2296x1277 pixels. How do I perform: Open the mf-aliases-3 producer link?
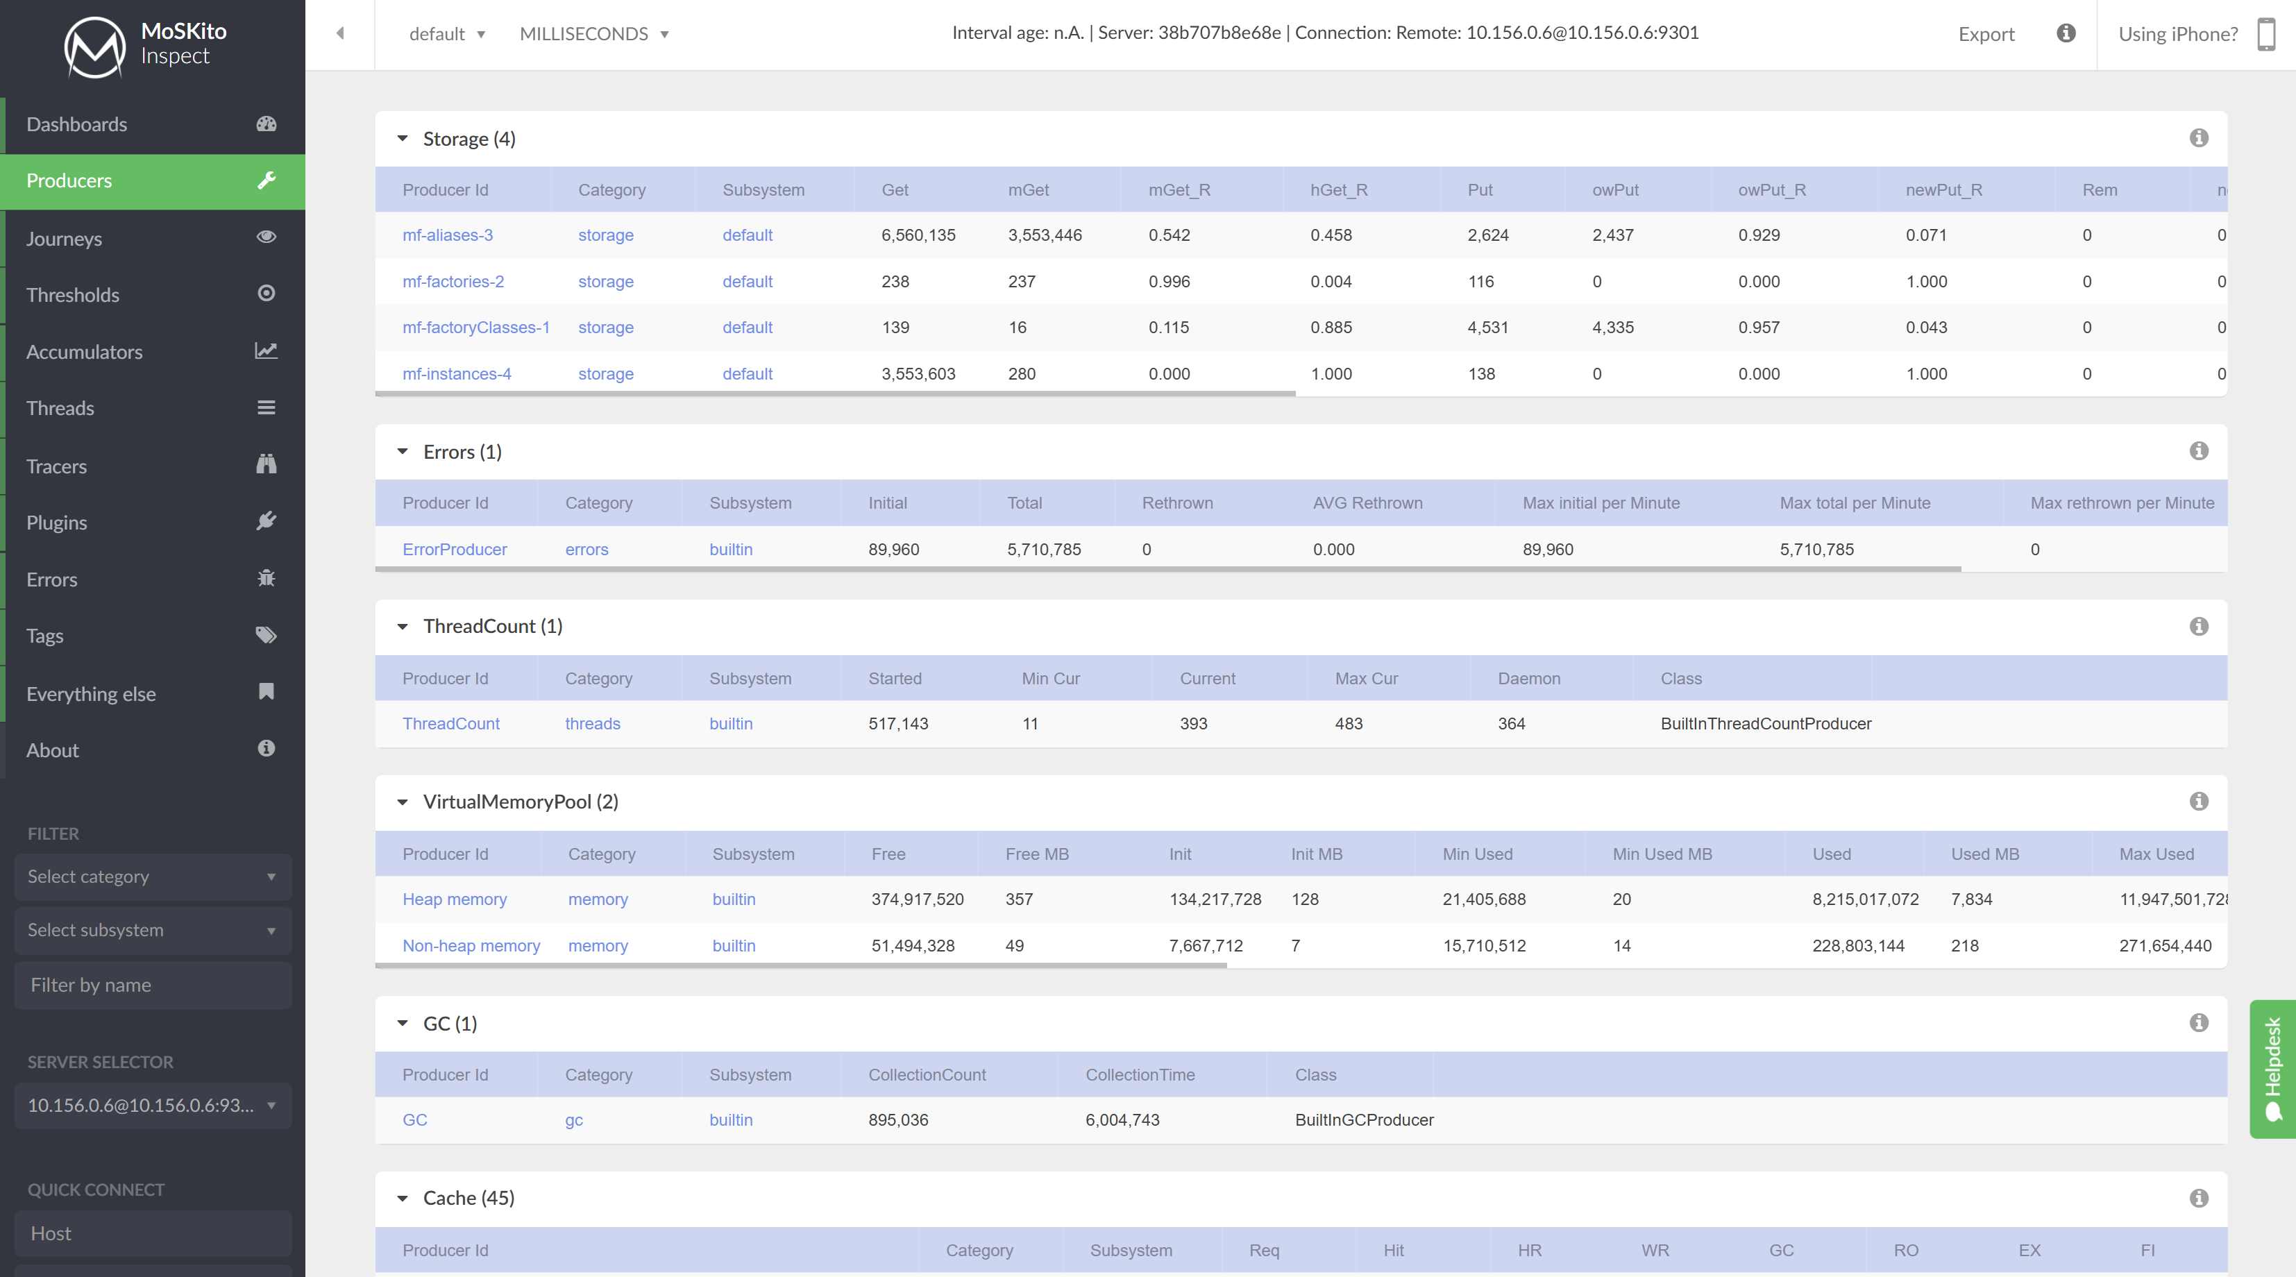(448, 235)
